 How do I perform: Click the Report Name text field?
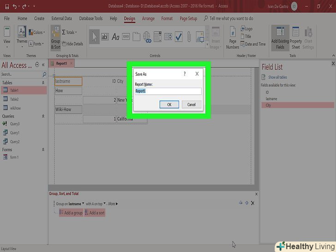click(168, 91)
